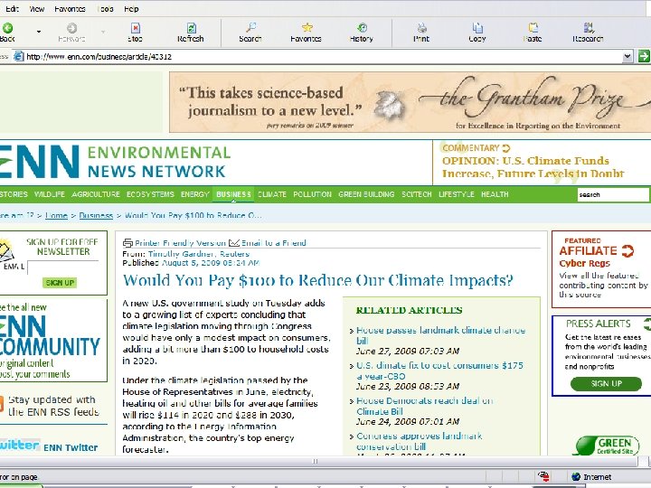Open the Timothy Gardner, Reuters source link
The height and width of the screenshot is (488, 651).
click(199, 254)
